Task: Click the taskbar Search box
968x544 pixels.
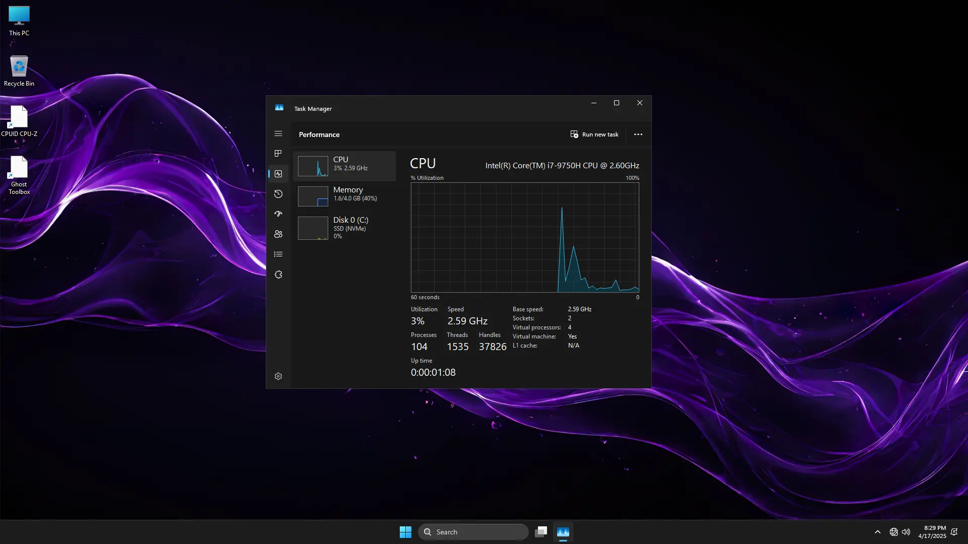Action: point(474,532)
